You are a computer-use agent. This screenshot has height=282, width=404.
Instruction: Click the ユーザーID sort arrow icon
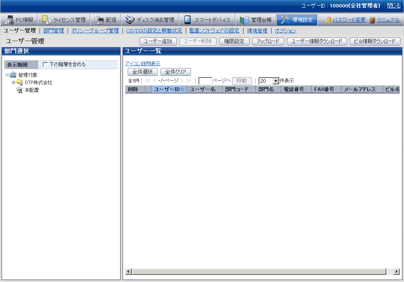pos(183,89)
